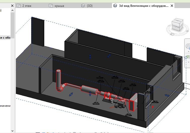Close the left browser panel
Screen dimensions: 190x133
click(12, 6)
